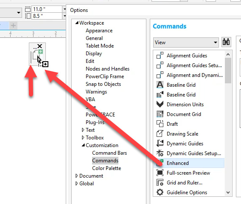Add a new page tab with plus
The width and height of the screenshot is (241, 204).
click(14, 25)
